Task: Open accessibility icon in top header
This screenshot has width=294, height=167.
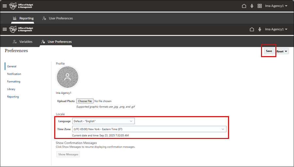Action: (252, 6)
